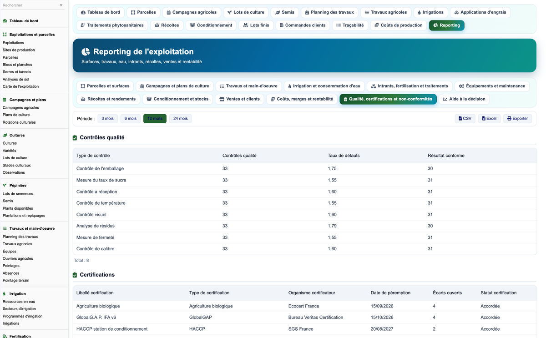Image resolution: width=546 pixels, height=338 pixels.
Task: Click the pie chart icon in Reporting header
Action: pos(86,52)
